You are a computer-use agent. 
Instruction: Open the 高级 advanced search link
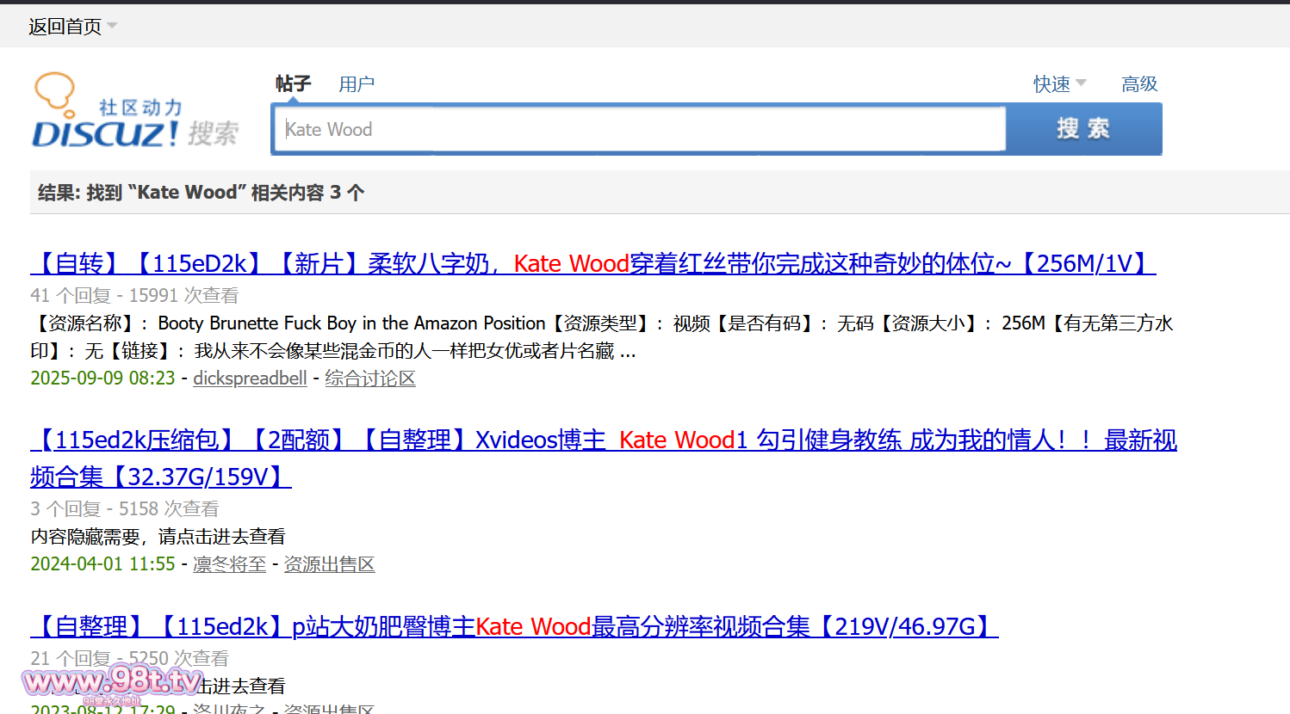pyautogui.click(x=1139, y=83)
